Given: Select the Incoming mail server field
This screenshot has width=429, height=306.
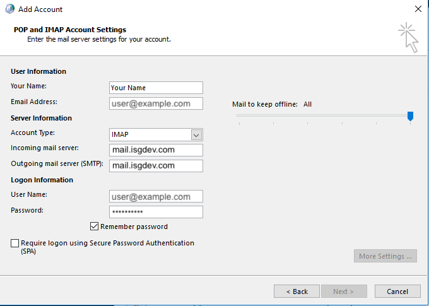Looking at the screenshot, I should 156,150.
